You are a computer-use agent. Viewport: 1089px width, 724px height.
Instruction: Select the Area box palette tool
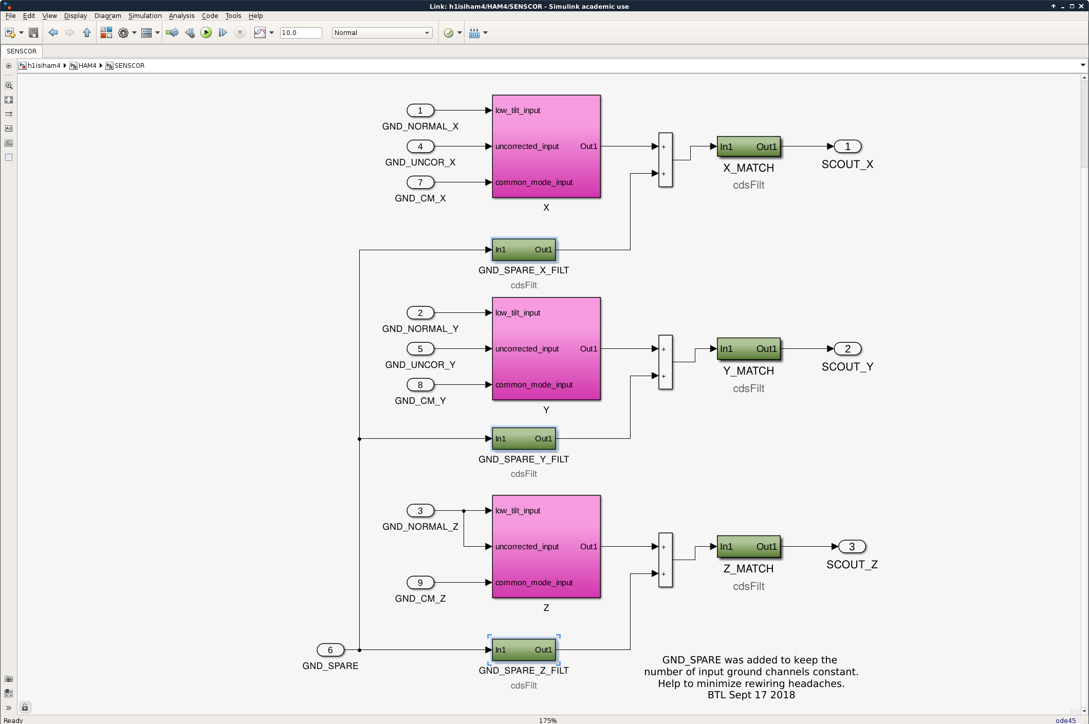point(9,157)
